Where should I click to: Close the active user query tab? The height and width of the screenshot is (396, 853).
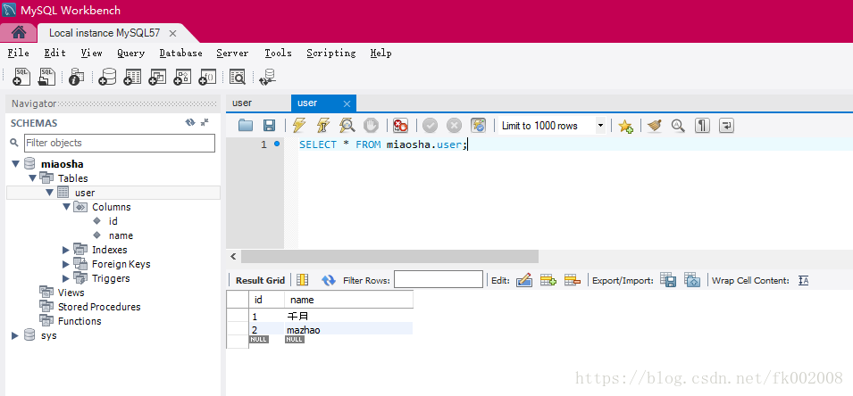[x=347, y=103]
